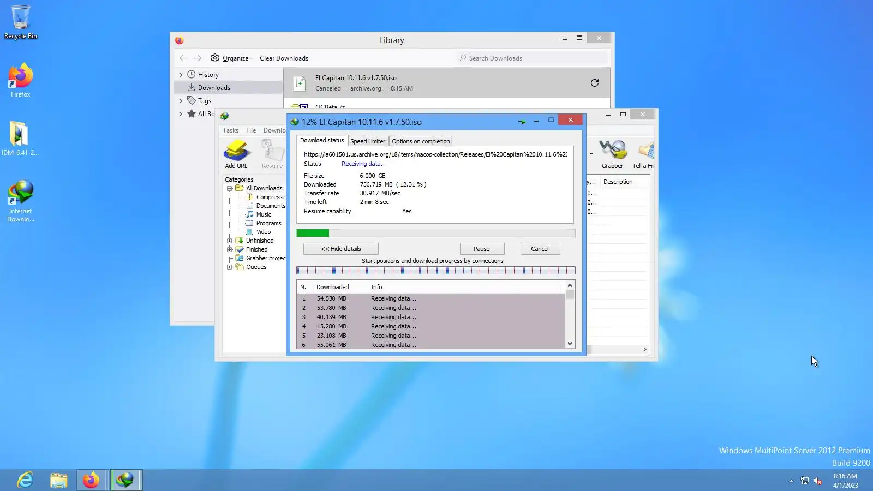Open the Grabber tool in IDM toolbar

(x=612, y=154)
